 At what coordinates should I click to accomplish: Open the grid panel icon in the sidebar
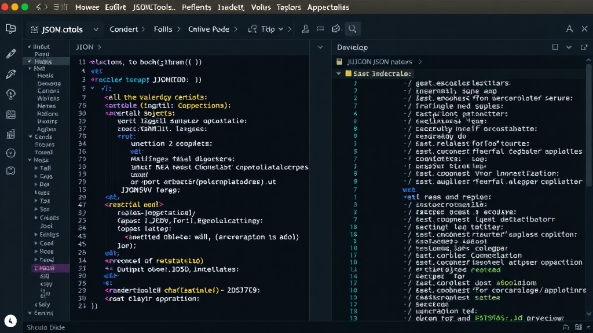tap(10, 115)
